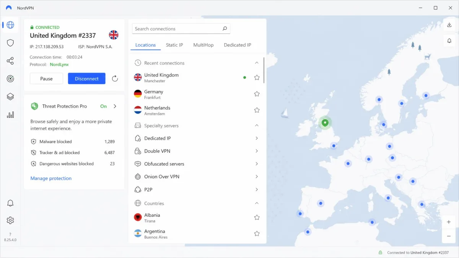The height and width of the screenshot is (258, 459).
Task: Favorite Netherlands with the star
Action: coord(257,110)
